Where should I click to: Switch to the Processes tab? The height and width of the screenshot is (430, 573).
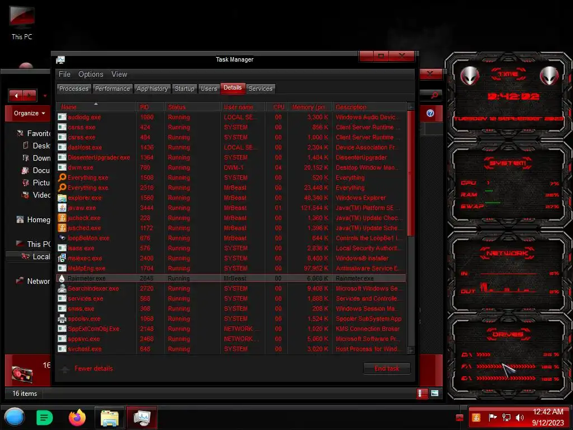click(x=73, y=88)
